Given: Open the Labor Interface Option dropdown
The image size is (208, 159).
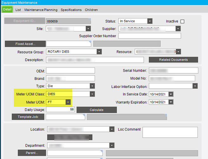Looking at the screenshot, I should pyautogui.click(x=195, y=86).
